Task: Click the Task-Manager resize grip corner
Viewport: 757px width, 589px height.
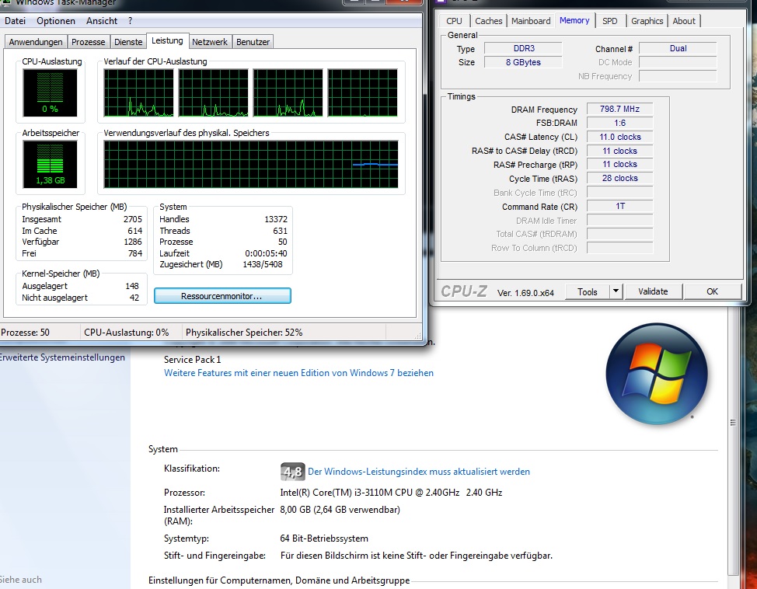Action: click(x=418, y=336)
